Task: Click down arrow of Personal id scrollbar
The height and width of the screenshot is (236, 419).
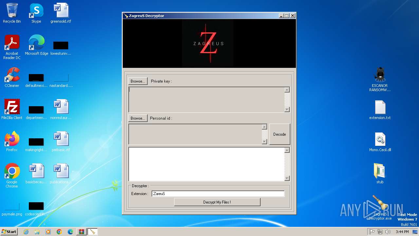Action: point(264,142)
